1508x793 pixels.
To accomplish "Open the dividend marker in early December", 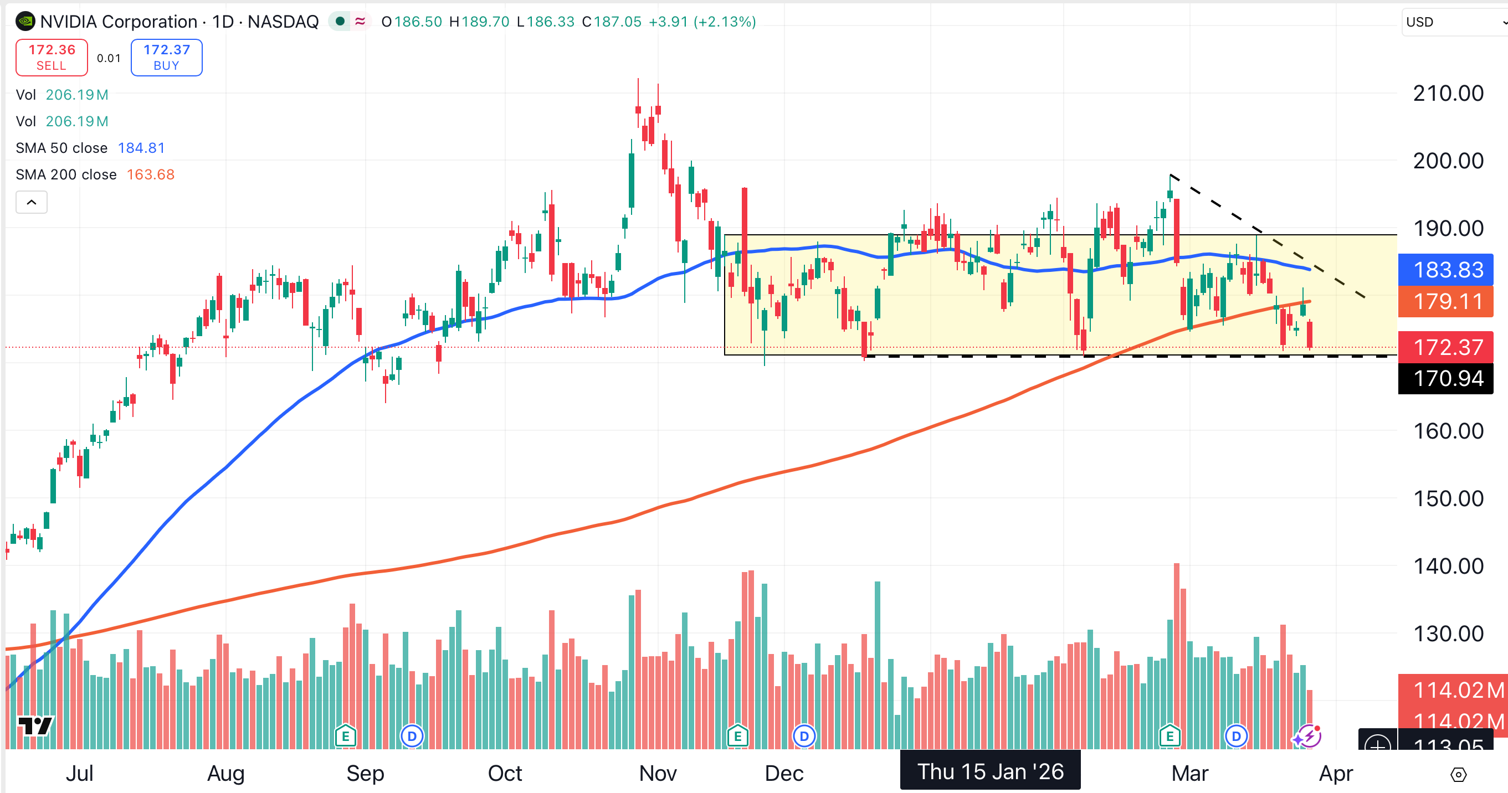I will click(x=804, y=736).
